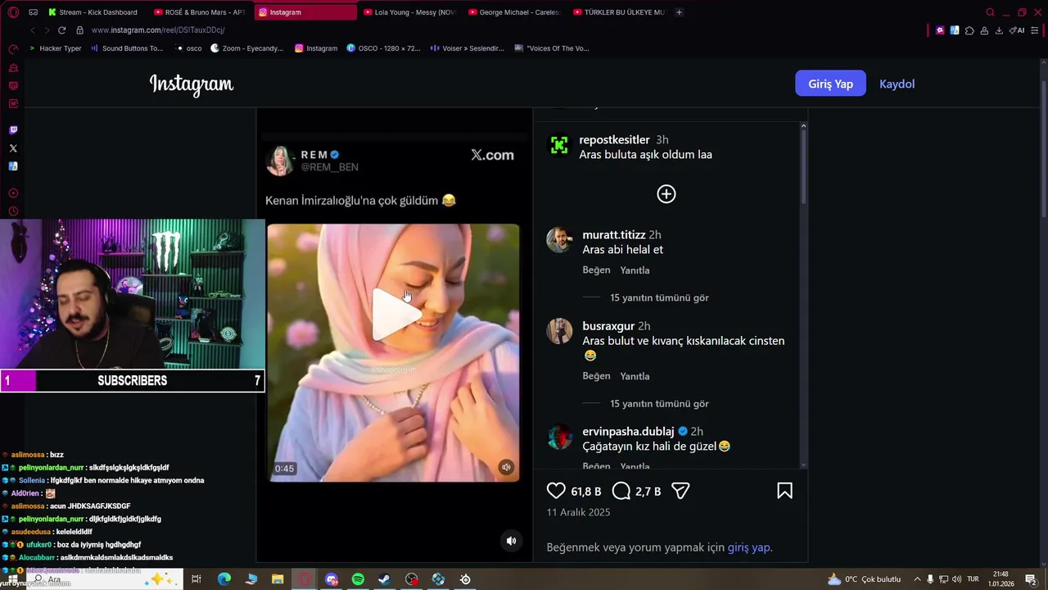The height and width of the screenshot is (590, 1048).
Task: Open Voices Of The Vo... bookmark
Action: pyautogui.click(x=552, y=48)
